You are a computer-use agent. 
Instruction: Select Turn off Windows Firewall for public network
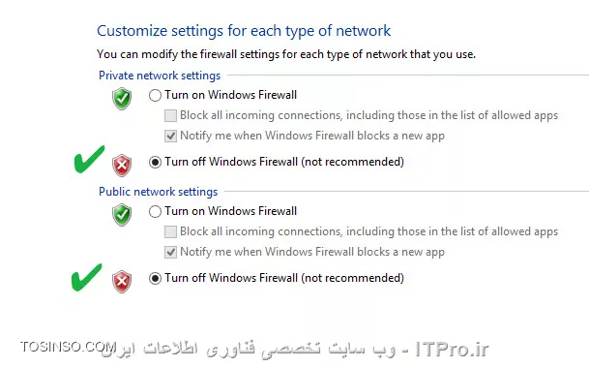[x=155, y=278]
